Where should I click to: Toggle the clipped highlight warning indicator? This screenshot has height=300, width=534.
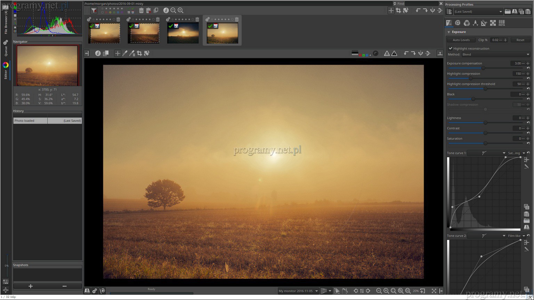pyautogui.click(x=394, y=53)
